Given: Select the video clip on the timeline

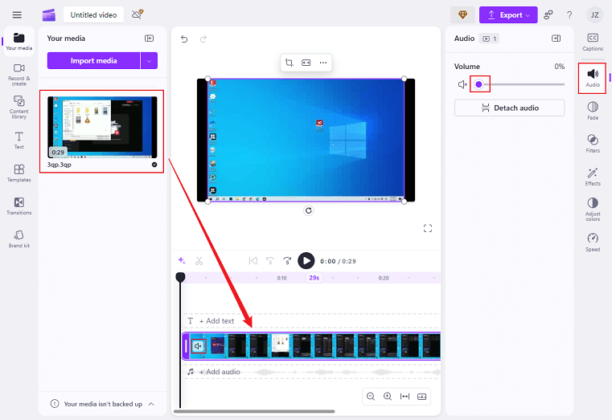Looking at the screenshot, I should 312,346.
